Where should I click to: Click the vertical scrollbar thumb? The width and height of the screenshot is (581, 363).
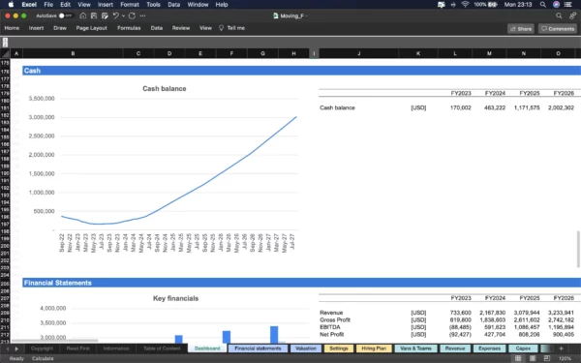point(578,249)
